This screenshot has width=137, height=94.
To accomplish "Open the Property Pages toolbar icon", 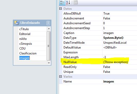I will pos(76,3).
